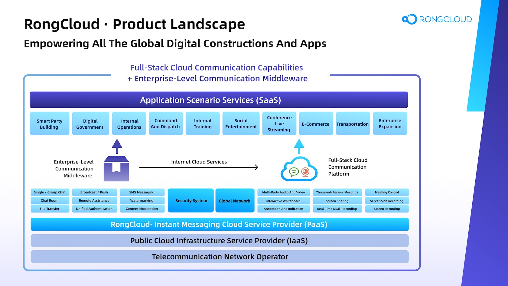The width and height of the screenshot is (508, 286).
Task: Click the Telecommunication Network Operator bar
Action: (x=220, y=257)
